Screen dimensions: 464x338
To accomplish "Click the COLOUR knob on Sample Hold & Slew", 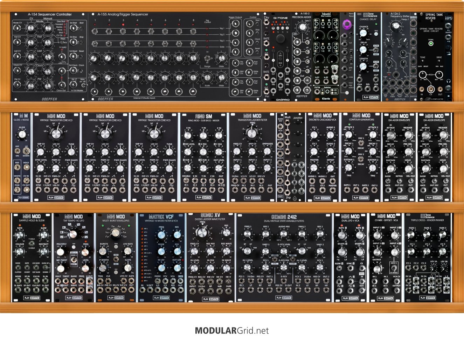I will [x=19, y=251].
